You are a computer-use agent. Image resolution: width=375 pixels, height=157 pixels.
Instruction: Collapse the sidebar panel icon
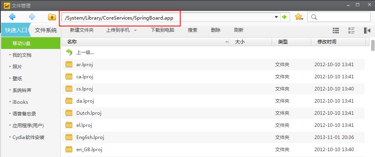pos(367,31)
